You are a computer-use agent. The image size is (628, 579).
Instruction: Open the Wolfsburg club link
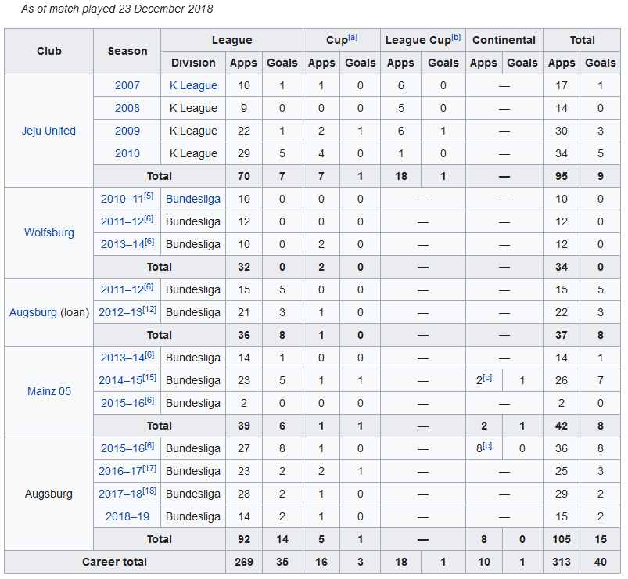coord(48,232)
